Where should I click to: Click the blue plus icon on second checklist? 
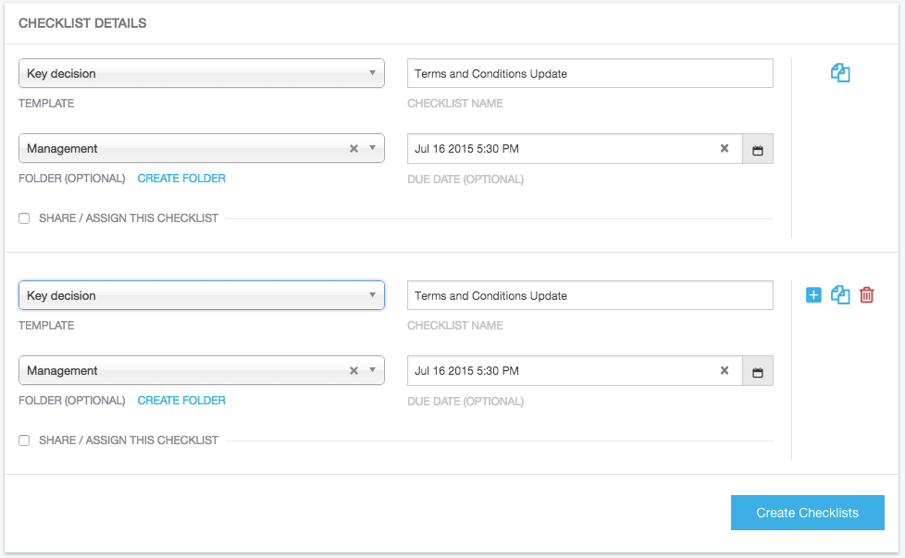point(813,295)
